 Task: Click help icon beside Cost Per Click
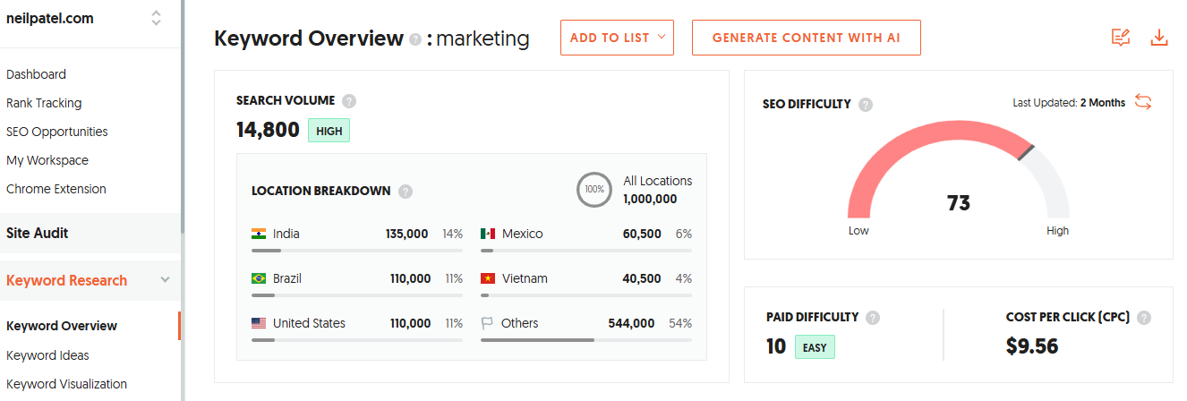point(1144,318)
